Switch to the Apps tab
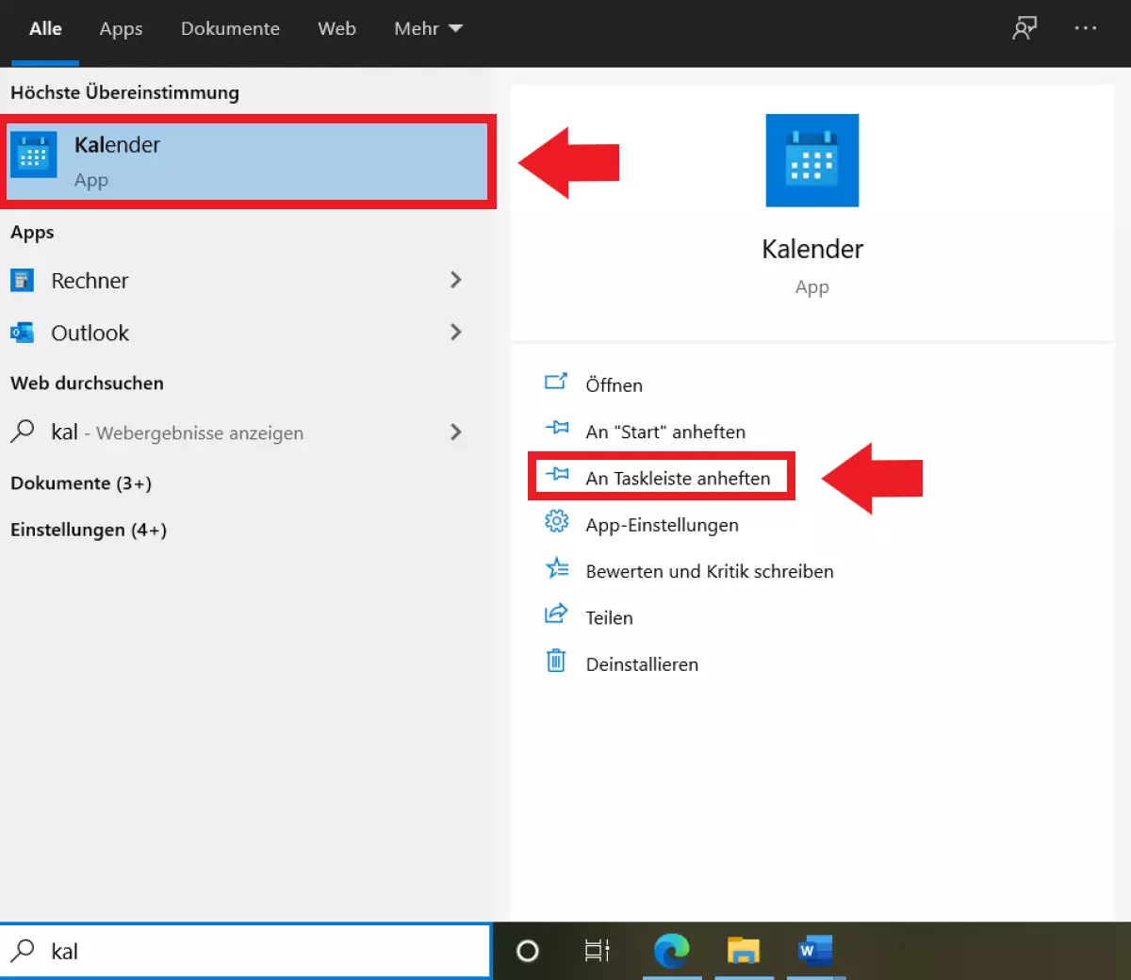1131x980 pixels. (x=121, y=28)
